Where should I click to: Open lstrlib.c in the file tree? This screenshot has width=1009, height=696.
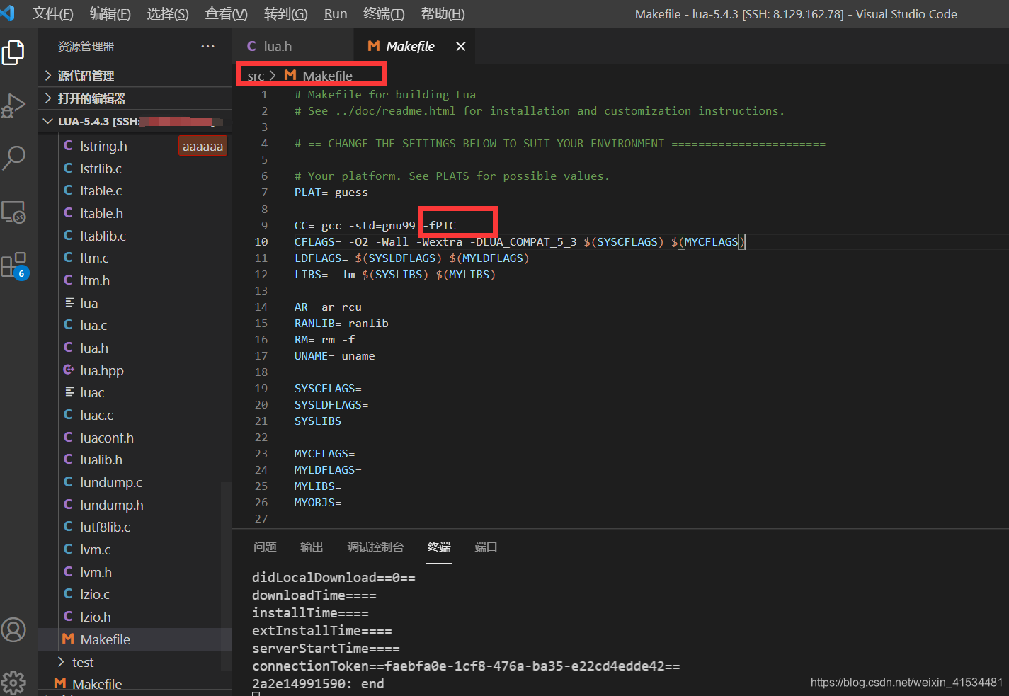[101, 169]
